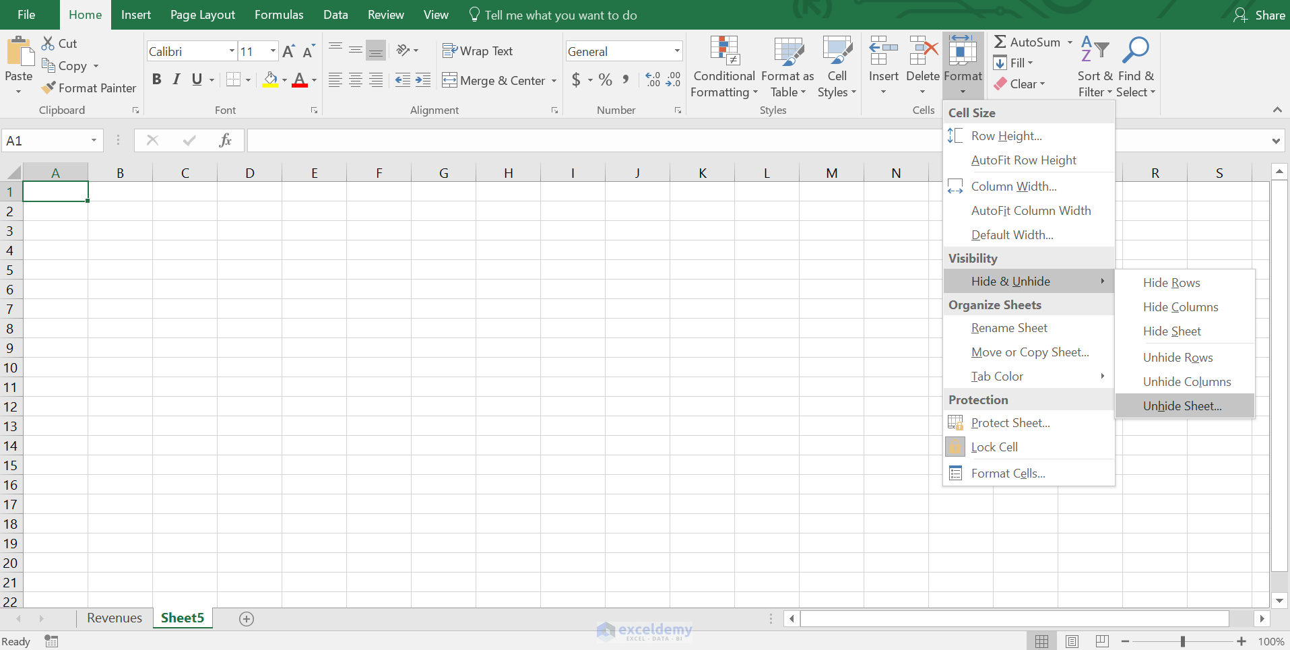The height and width of the screenshot is (650, 1290).
Task: Expand the General number format dropdown
Action: (676, 51)
